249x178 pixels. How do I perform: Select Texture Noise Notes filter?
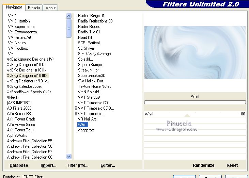coord(94,86)
